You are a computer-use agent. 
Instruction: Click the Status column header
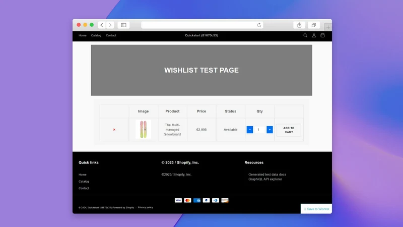tap(231, 111)
